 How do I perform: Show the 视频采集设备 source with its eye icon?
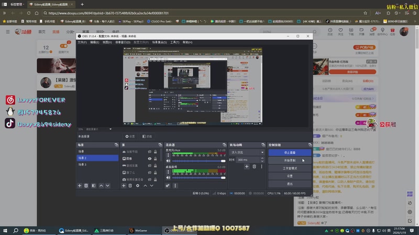(150, 179)
